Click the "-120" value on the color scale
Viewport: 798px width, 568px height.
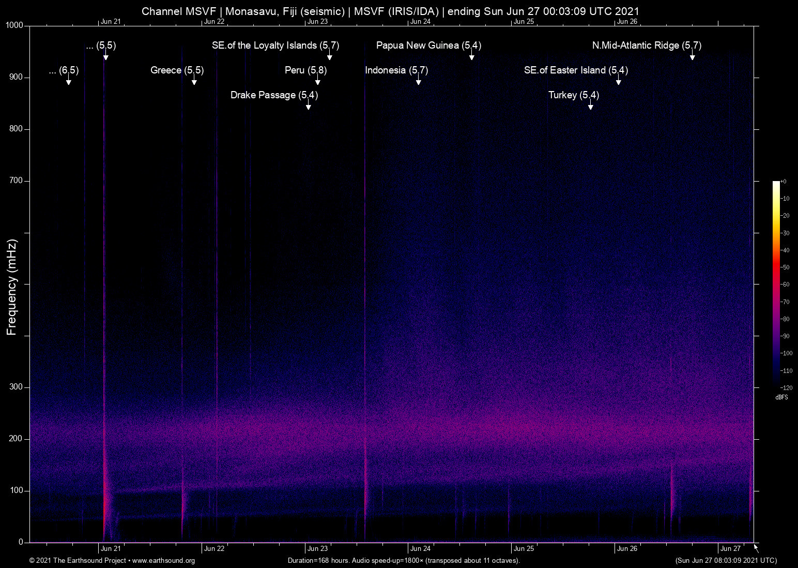click(x=786, y=387)
